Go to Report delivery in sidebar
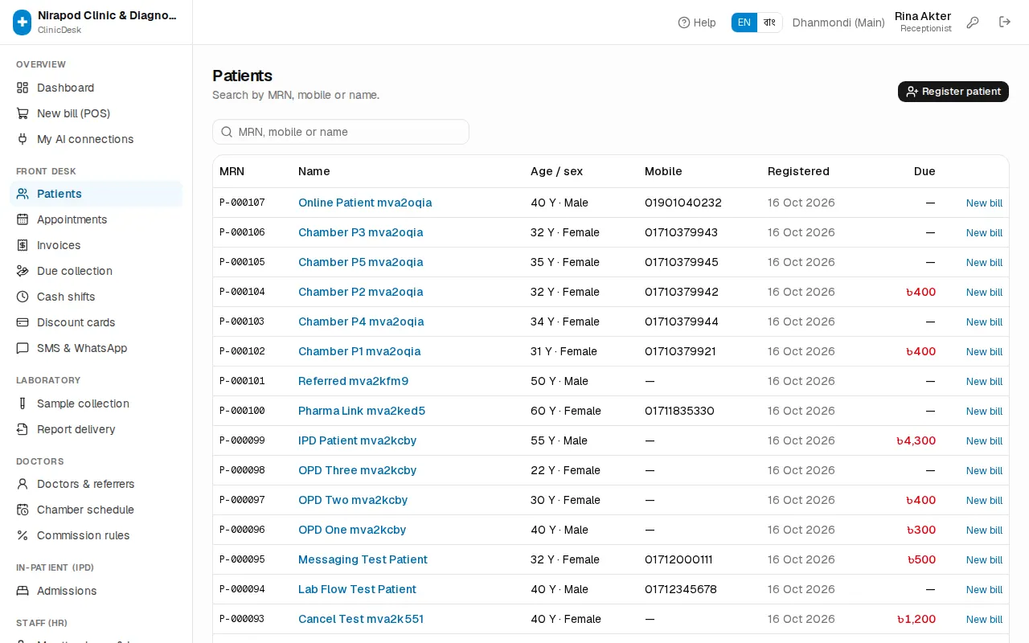The width and height of the screenshot is (1029, 643). pos(96,429)
